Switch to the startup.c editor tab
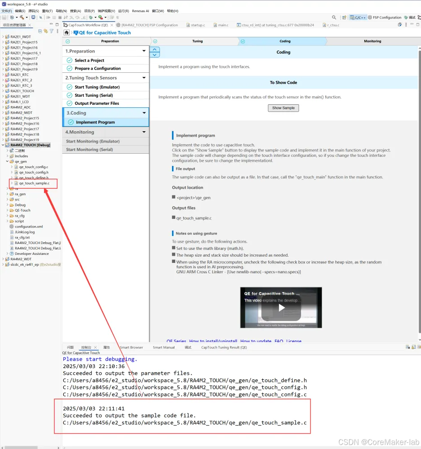The image size is (421, 449). coord(196,25)
